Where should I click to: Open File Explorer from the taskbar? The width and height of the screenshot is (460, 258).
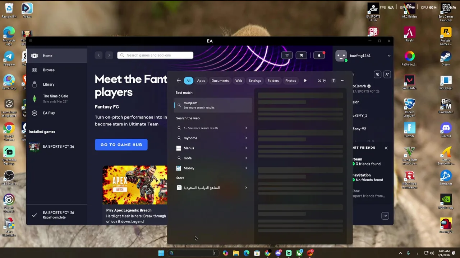coord(236,253)
